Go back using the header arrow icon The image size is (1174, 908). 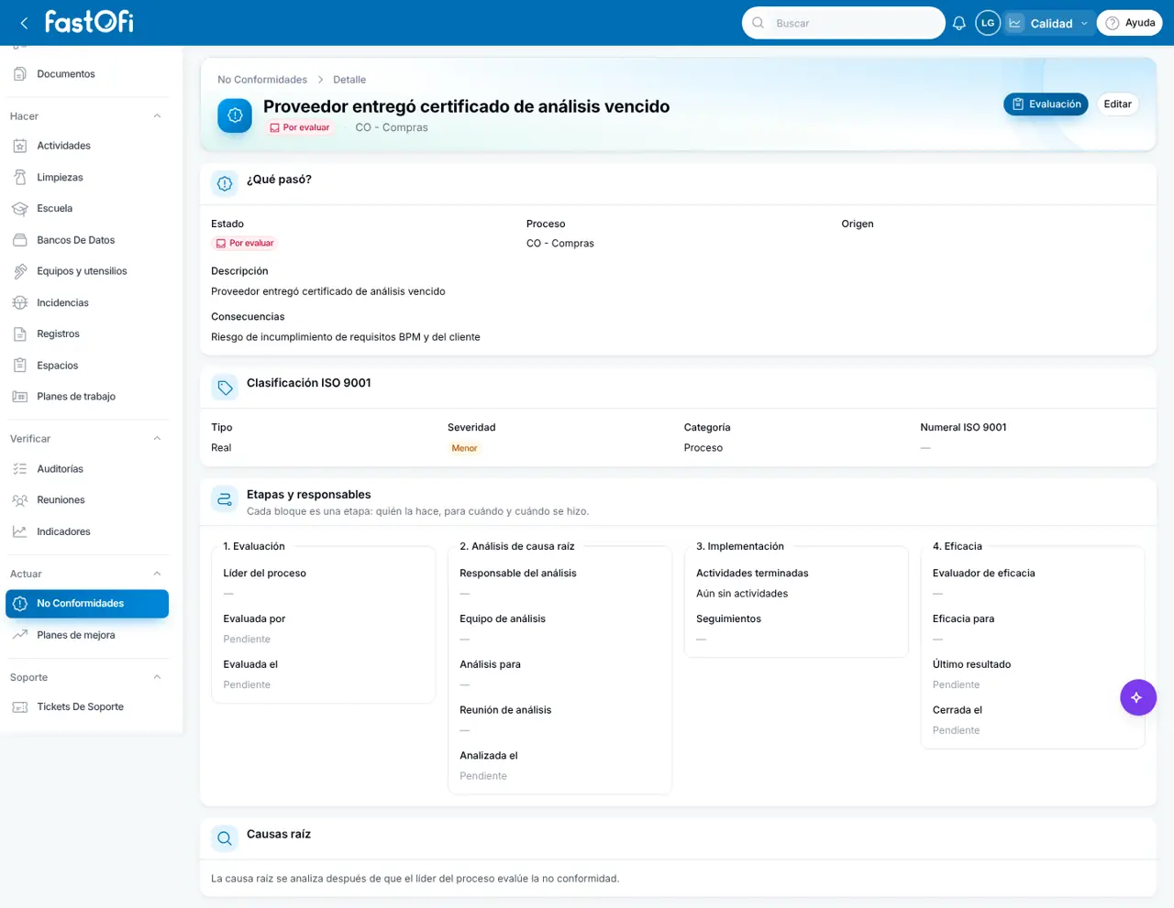(x=24, y=23)
